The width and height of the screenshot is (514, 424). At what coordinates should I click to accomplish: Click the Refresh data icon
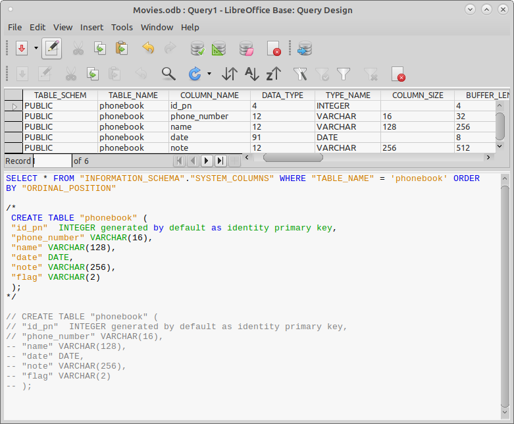point(195,74)
